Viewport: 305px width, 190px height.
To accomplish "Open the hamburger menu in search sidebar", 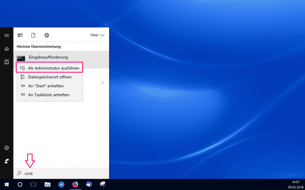I will point(7,35).
